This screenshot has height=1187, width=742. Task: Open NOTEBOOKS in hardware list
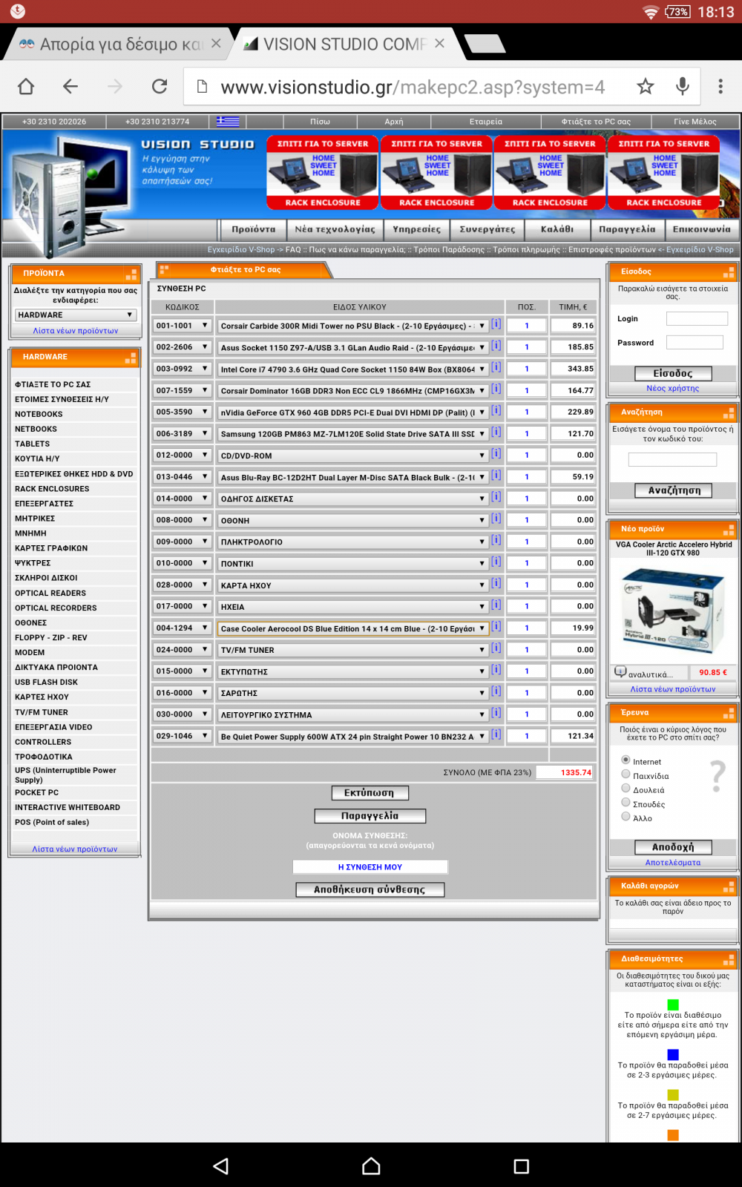[39, 414]
